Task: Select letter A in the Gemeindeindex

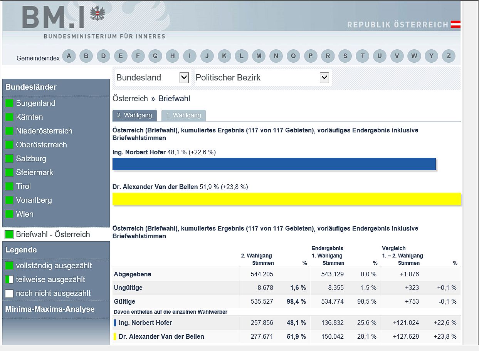Action: coord(69,56)
